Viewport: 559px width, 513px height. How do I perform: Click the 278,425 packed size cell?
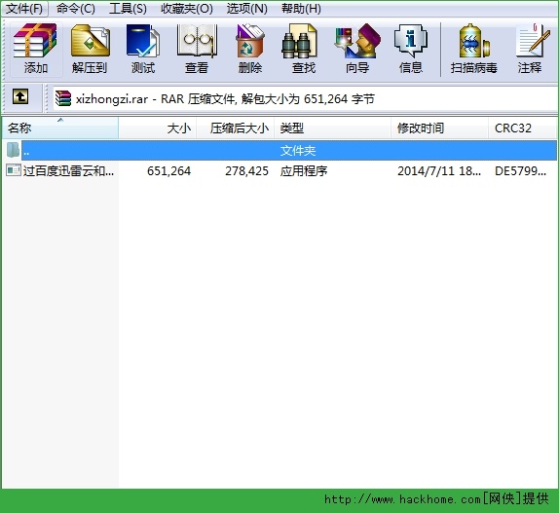click(246, 171)
